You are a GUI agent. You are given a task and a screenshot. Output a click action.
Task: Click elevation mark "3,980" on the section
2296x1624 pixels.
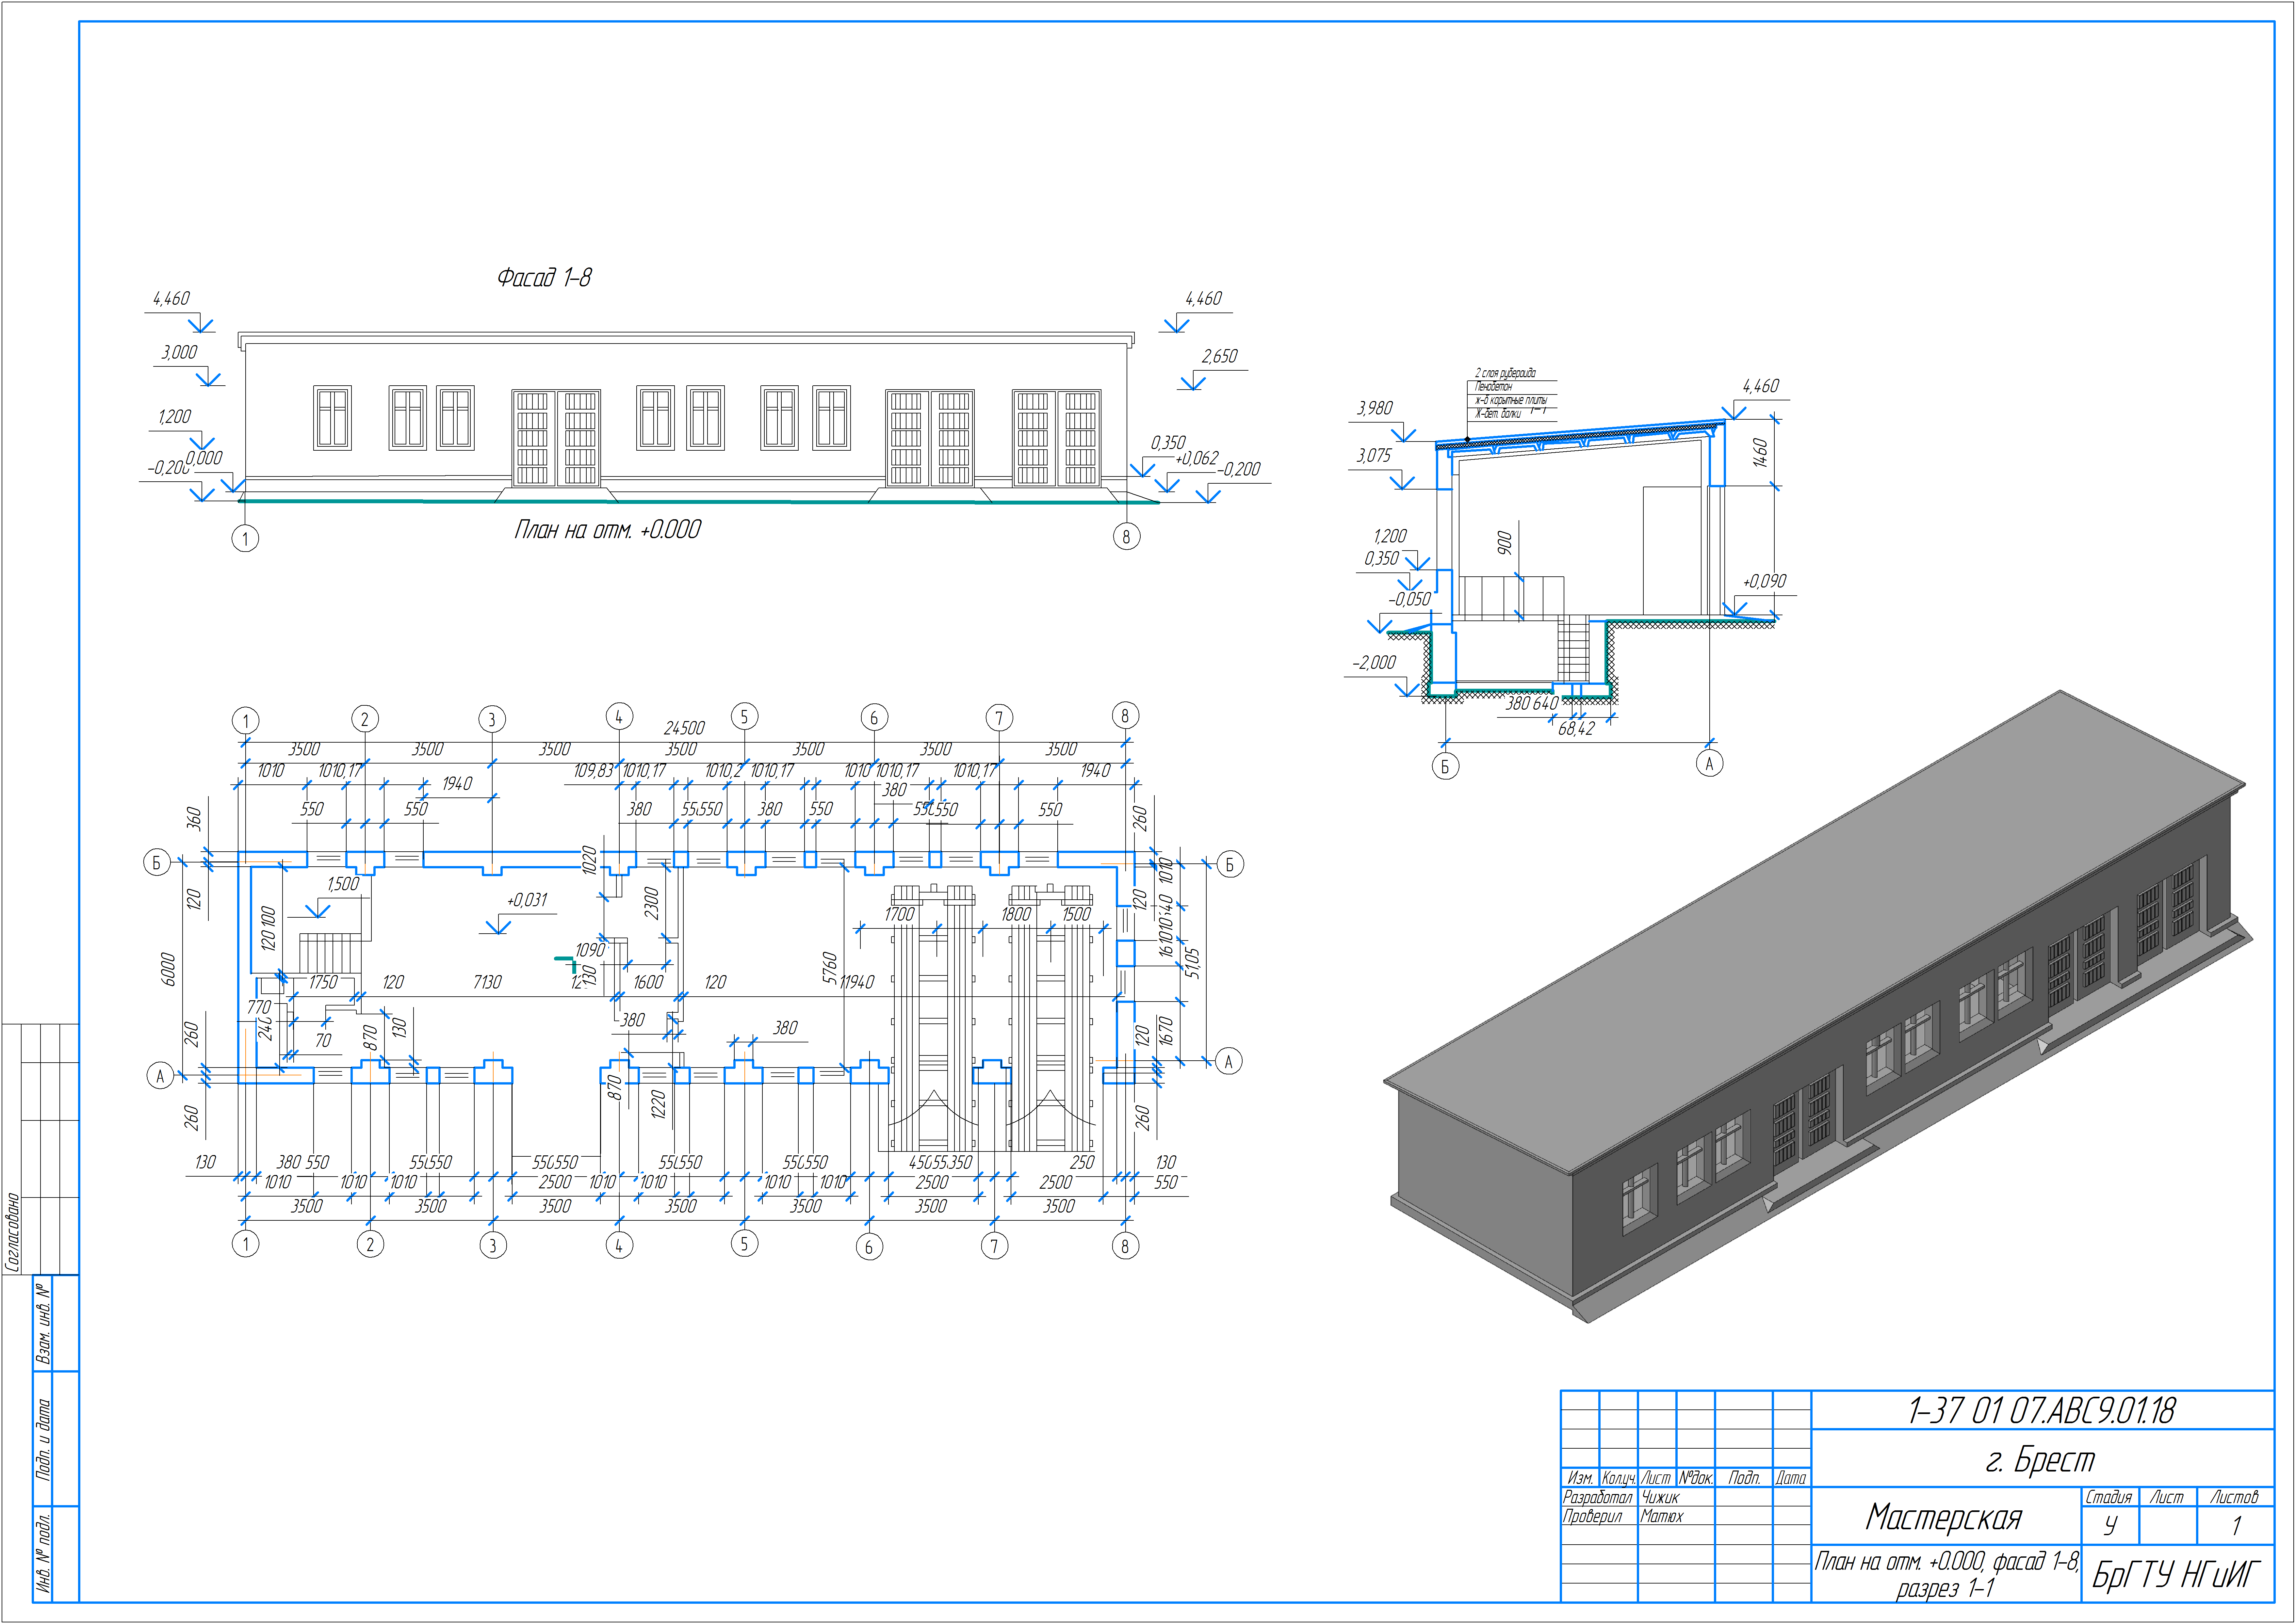1375,408
